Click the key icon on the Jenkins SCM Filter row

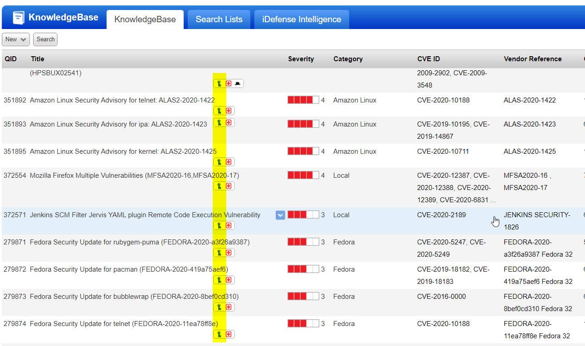click(219, 225)
